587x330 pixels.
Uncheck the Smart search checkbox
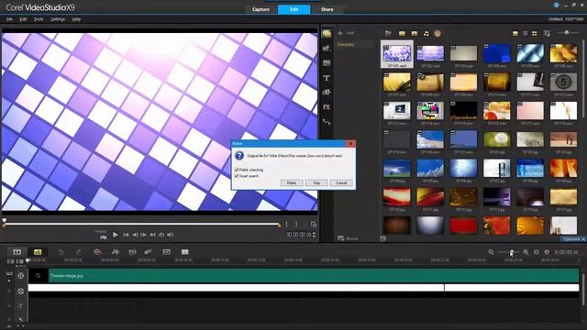click(x=237, y=176)
